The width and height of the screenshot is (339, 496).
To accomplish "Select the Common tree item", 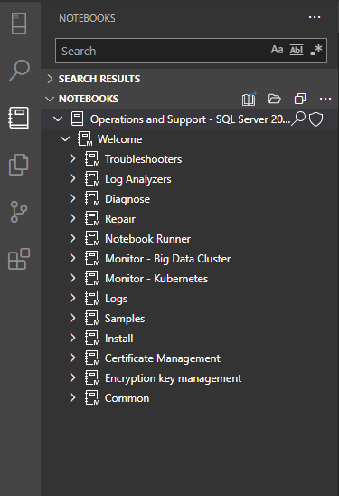I will (x=127, y=398).
